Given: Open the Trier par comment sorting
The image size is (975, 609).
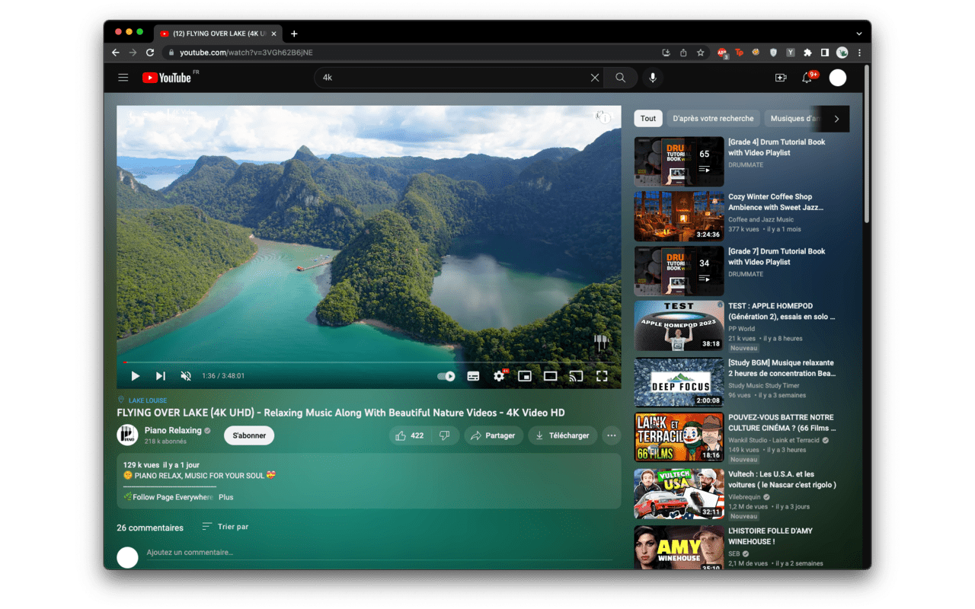Looking at the screenshot, I should click(225, 527).
